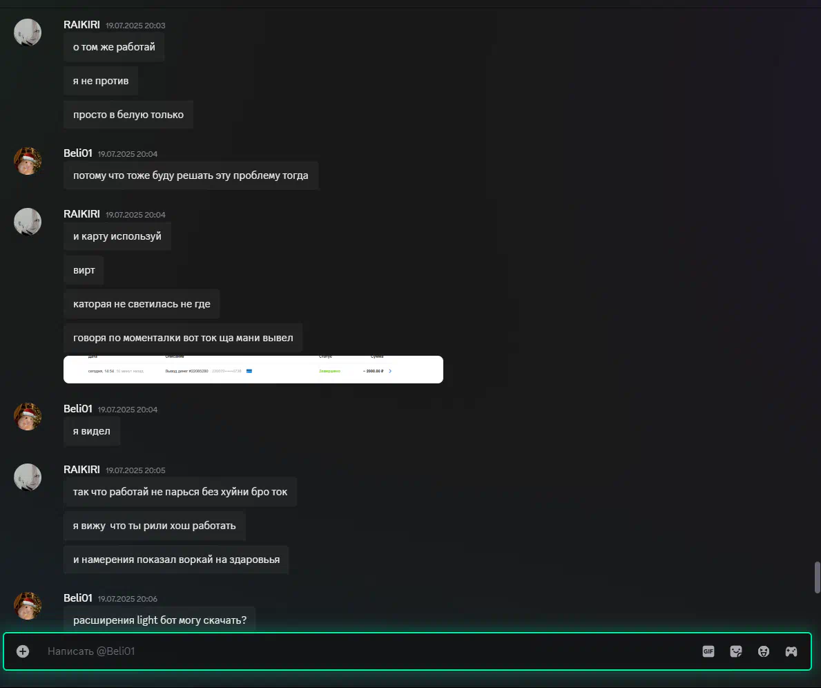Open the attachment plus button in the message bar

23,651
